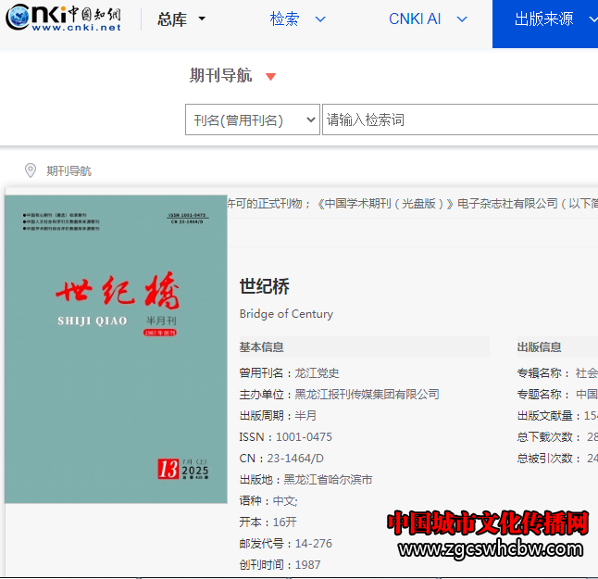Screen dimensions: 598x579
Task: Click the former title 龙江党史
Action: click(x=318, y=373)
